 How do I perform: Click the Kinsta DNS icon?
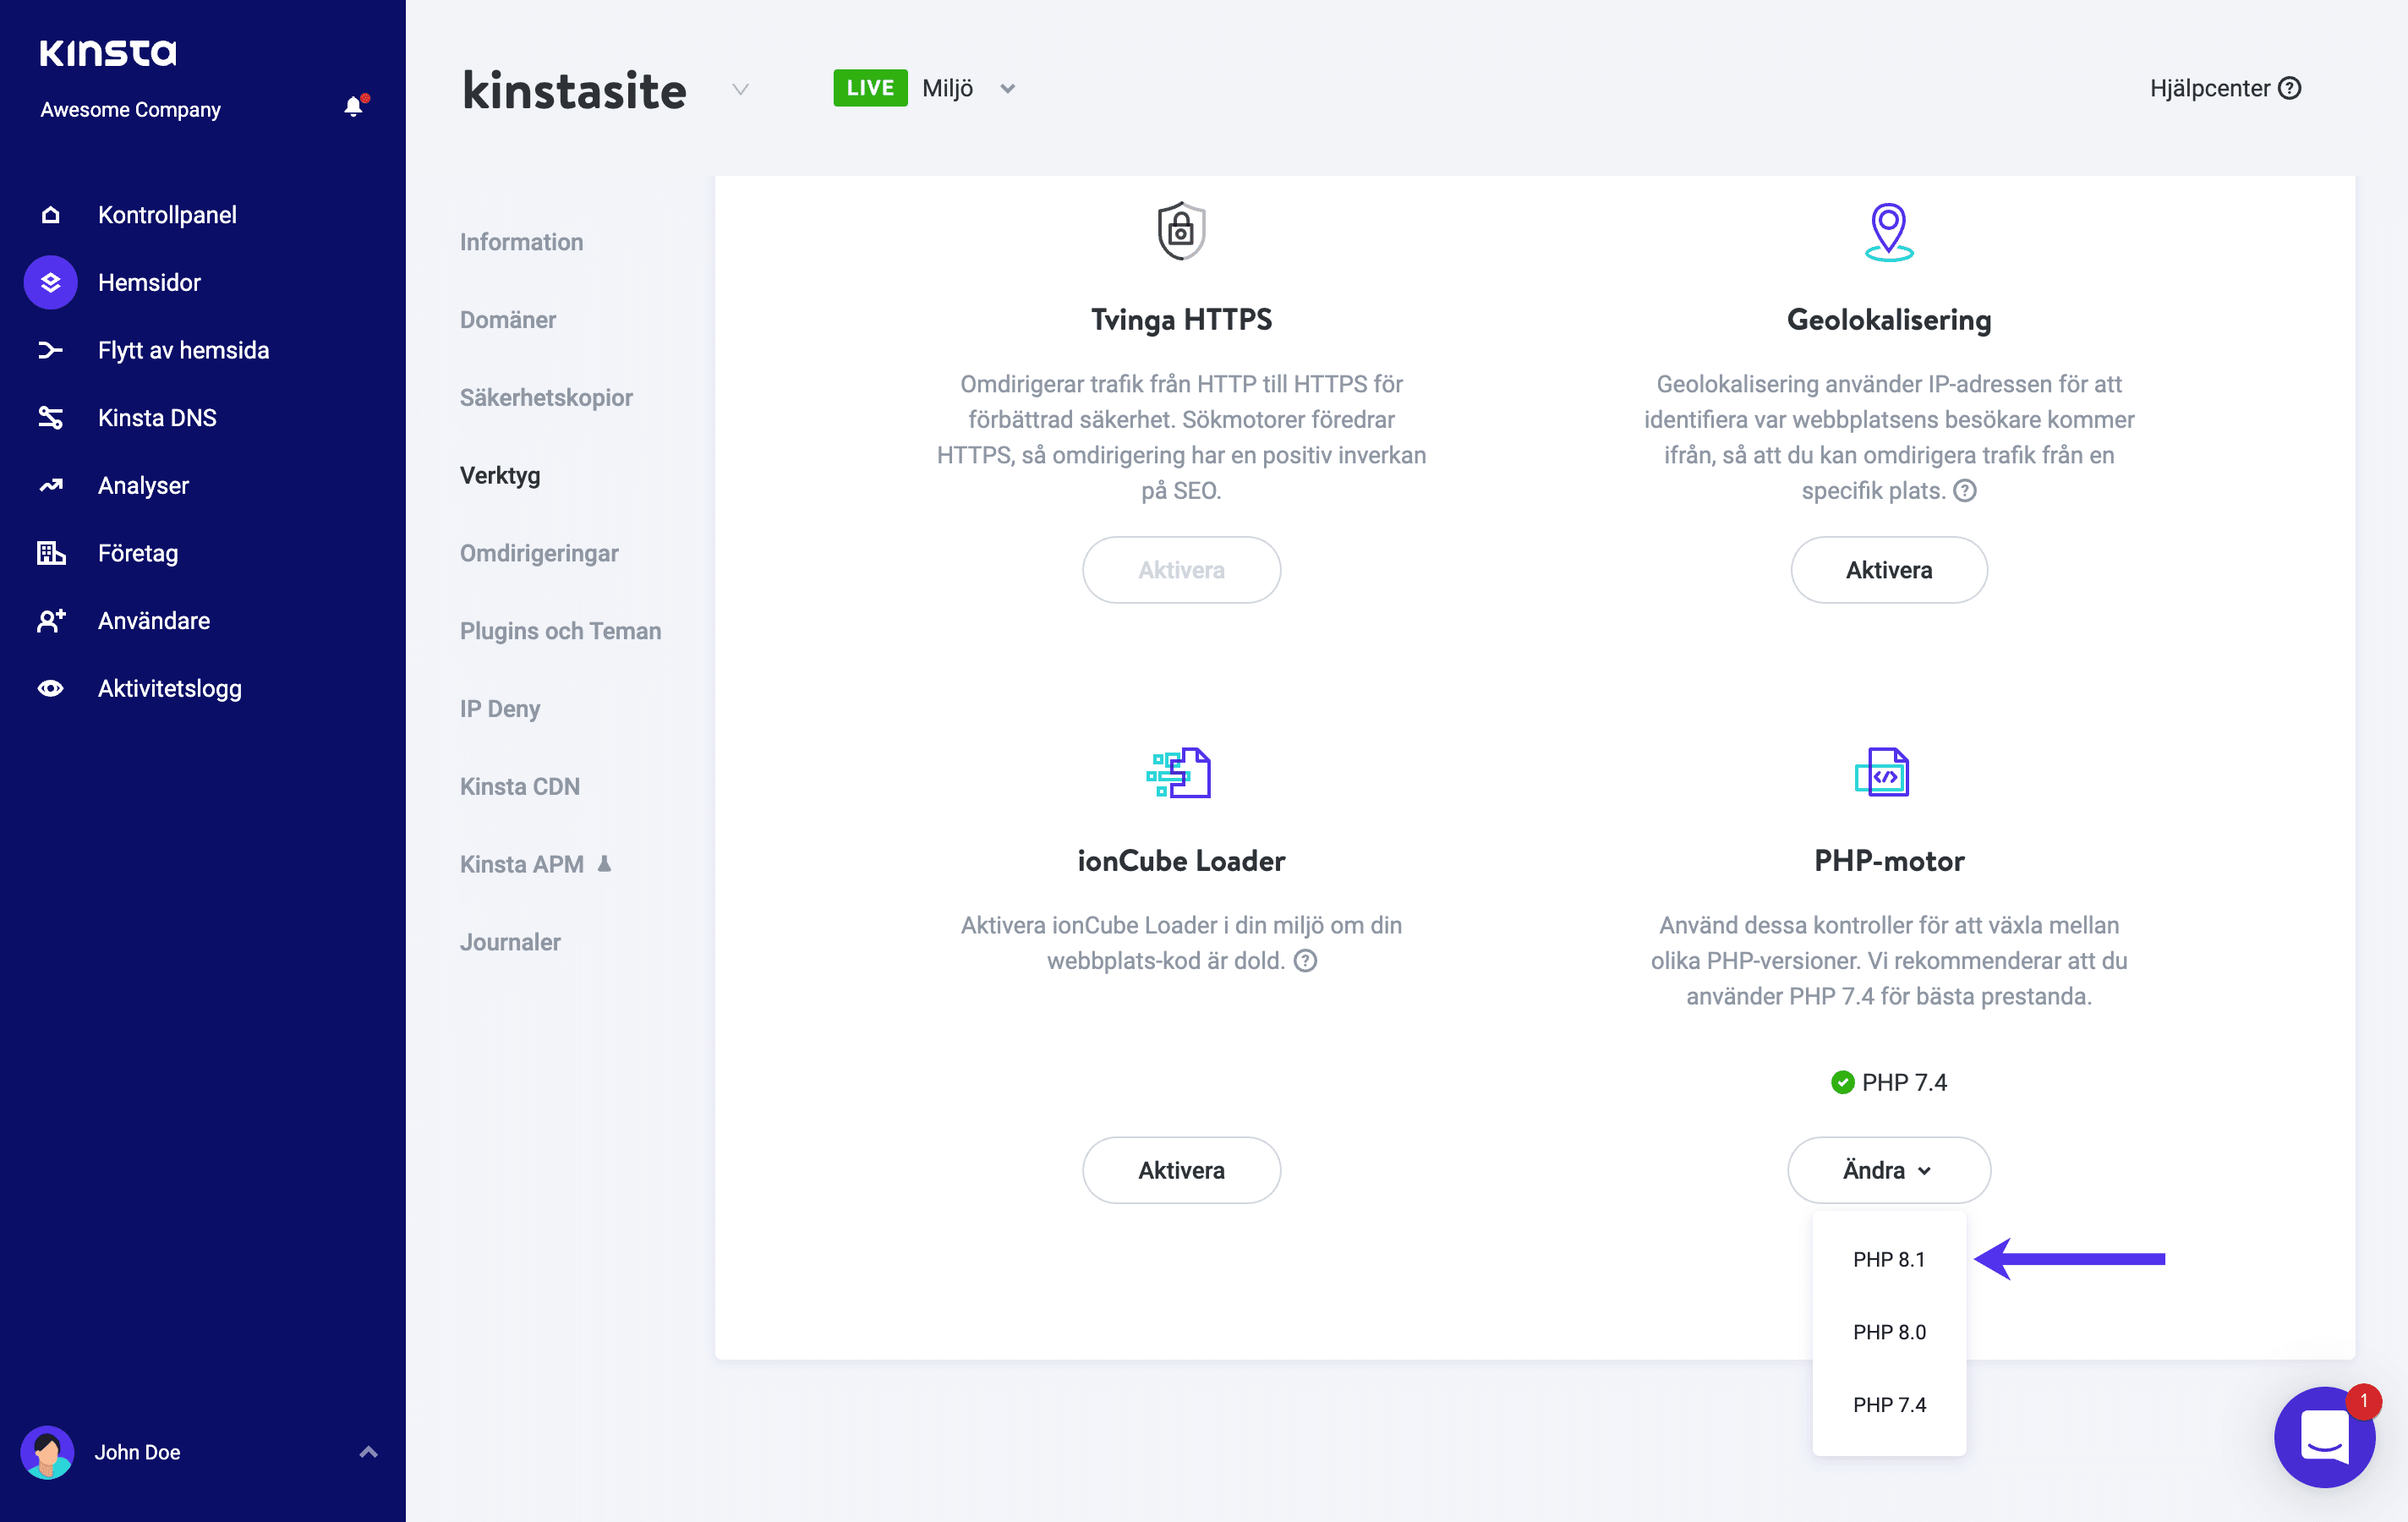50,418
